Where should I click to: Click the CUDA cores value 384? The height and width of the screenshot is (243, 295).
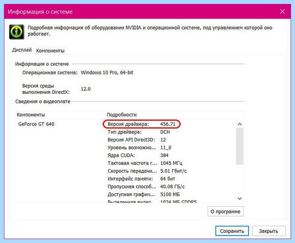tap(164, 155)
